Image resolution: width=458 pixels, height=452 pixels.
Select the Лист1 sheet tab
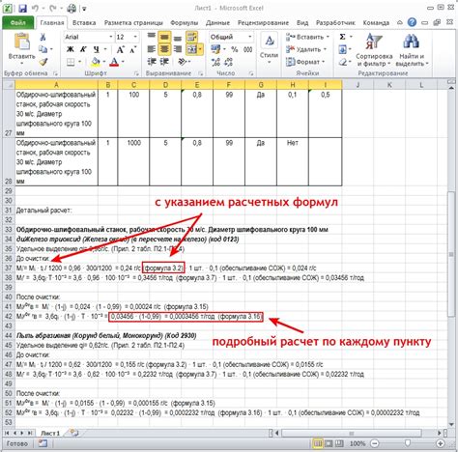pos(50,433)
